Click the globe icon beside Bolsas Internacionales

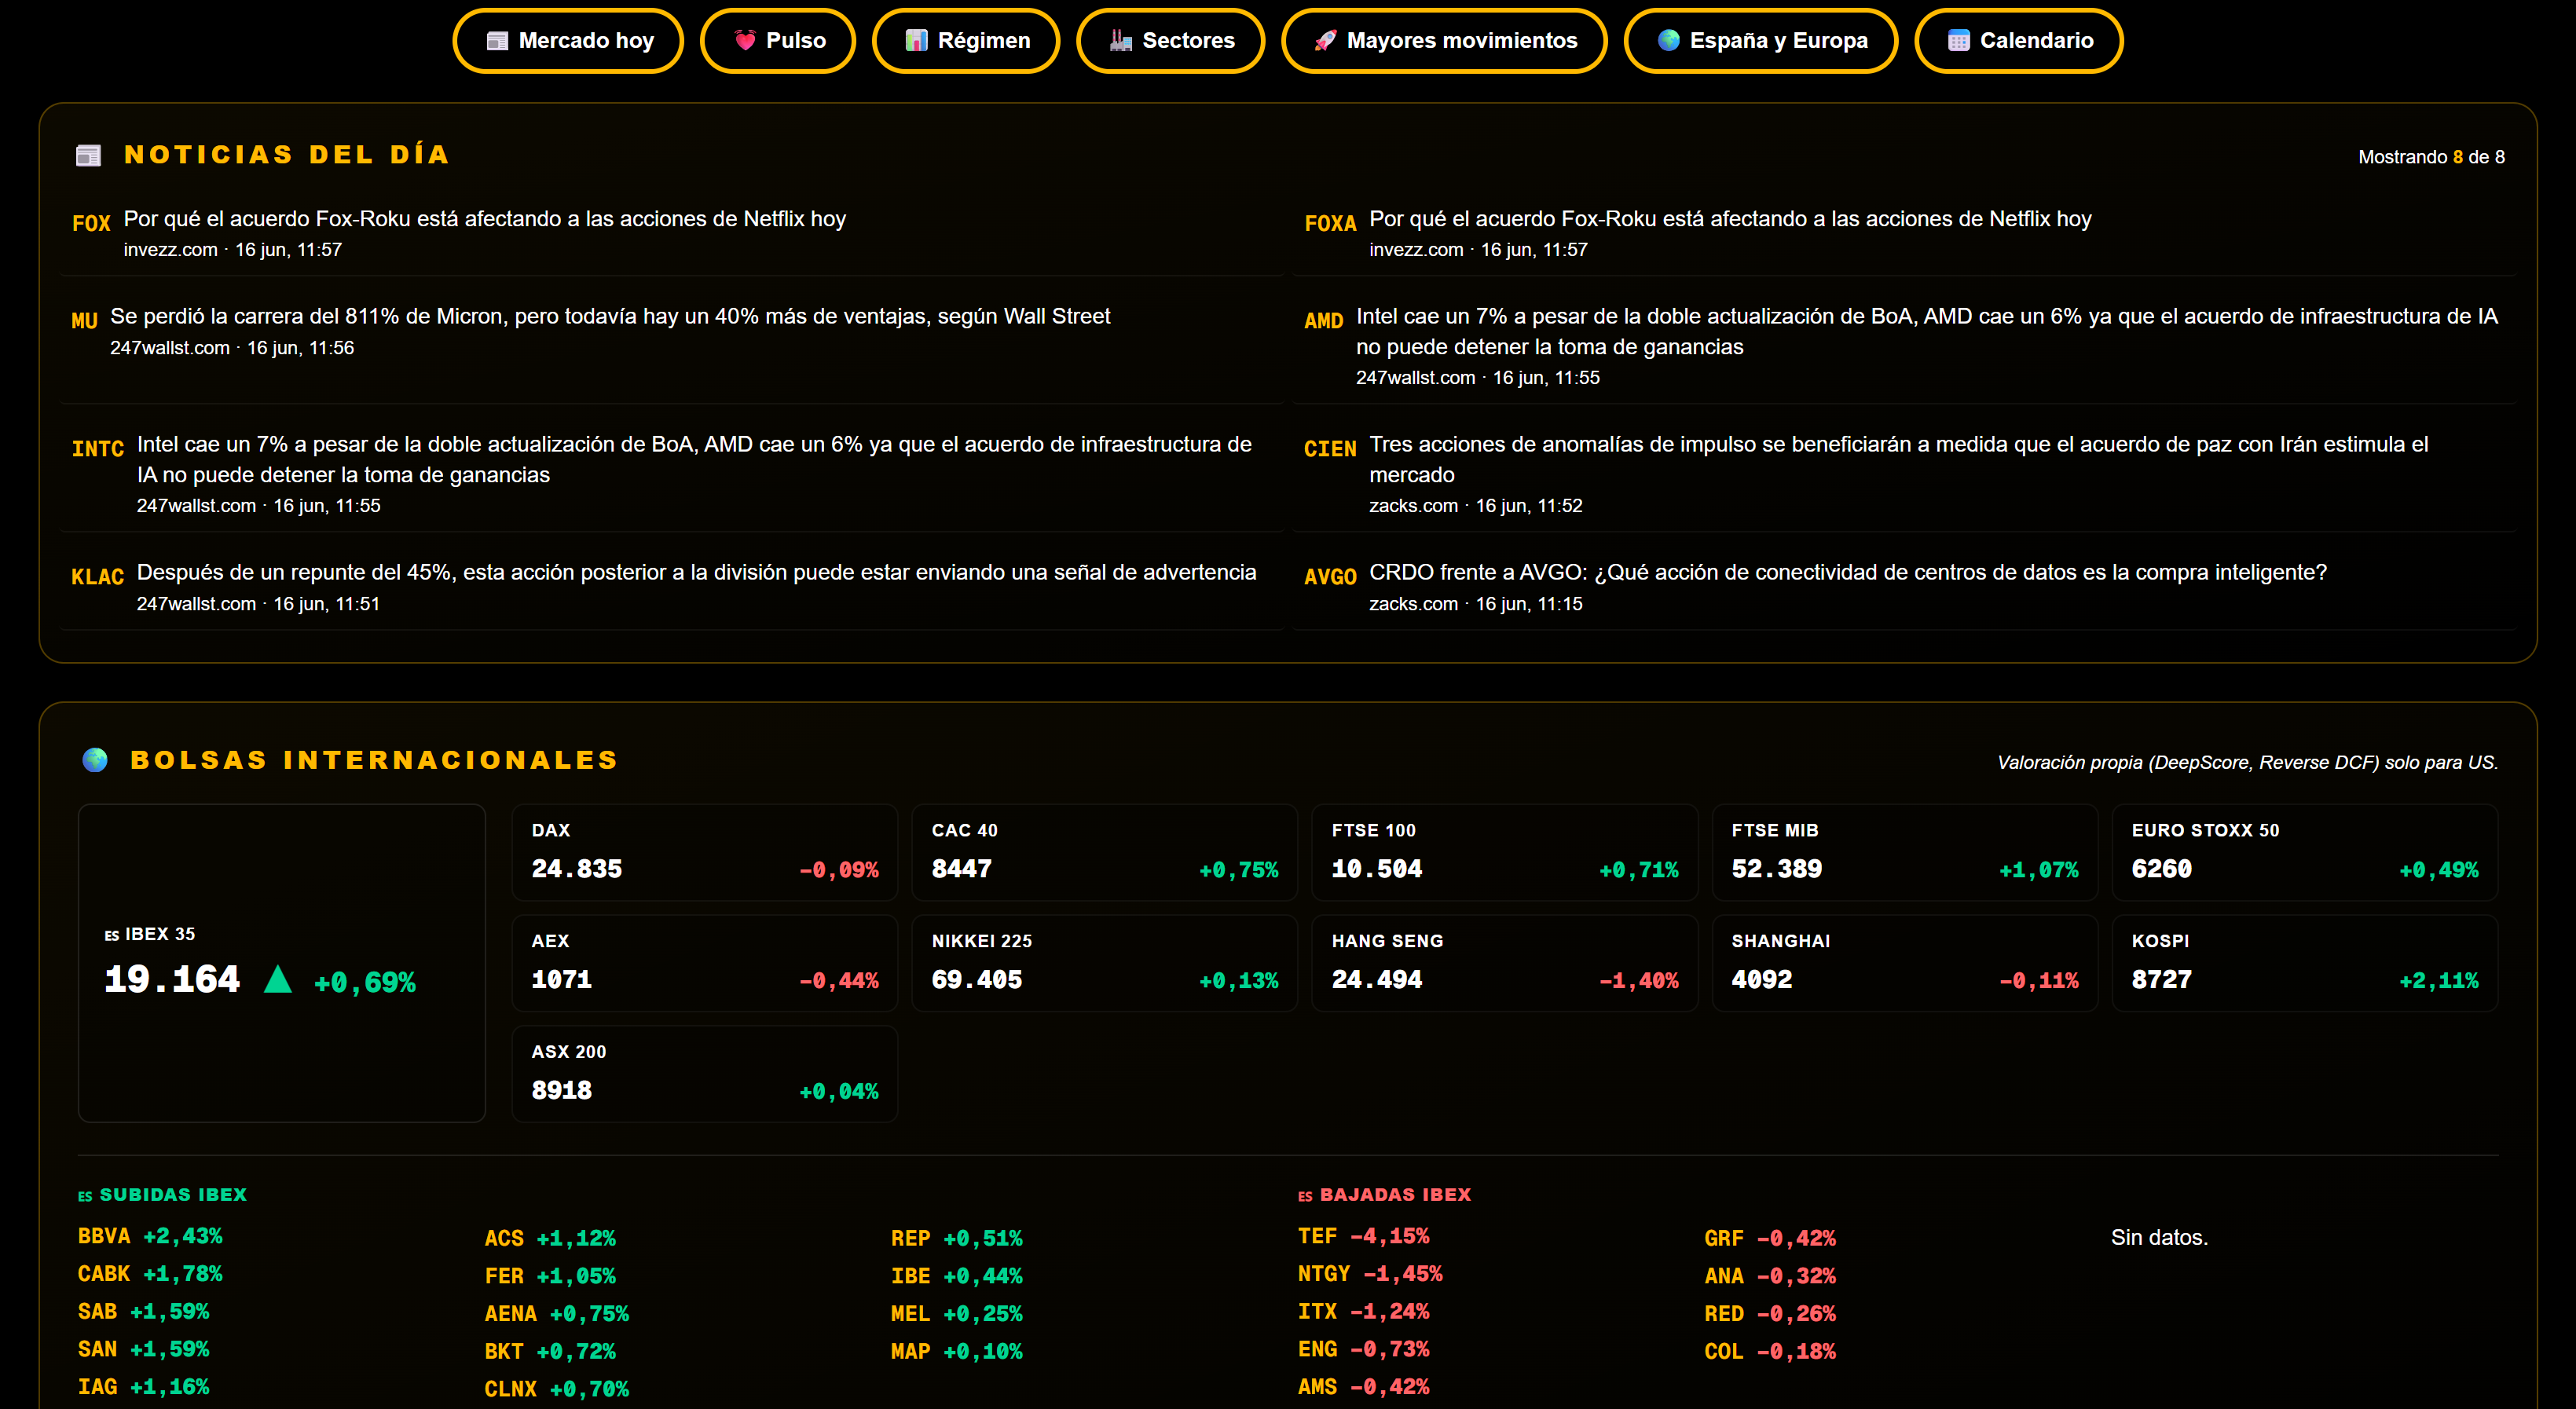[x=95, y=760]
